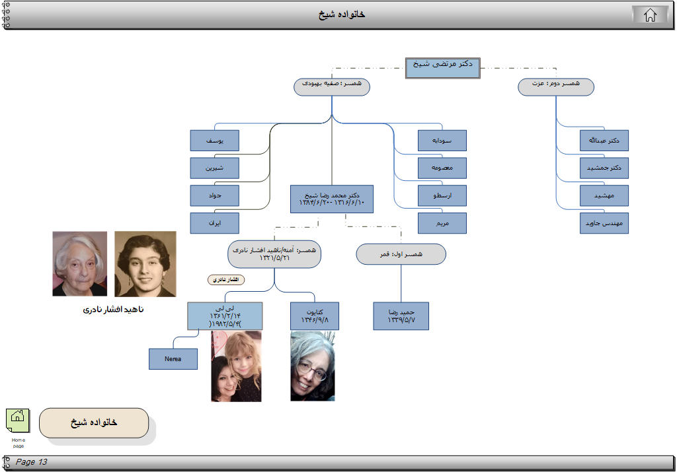677x472 pixels.
Task: Open the elderly white-haired woman's portrait photo
Action: pos(80,263)
